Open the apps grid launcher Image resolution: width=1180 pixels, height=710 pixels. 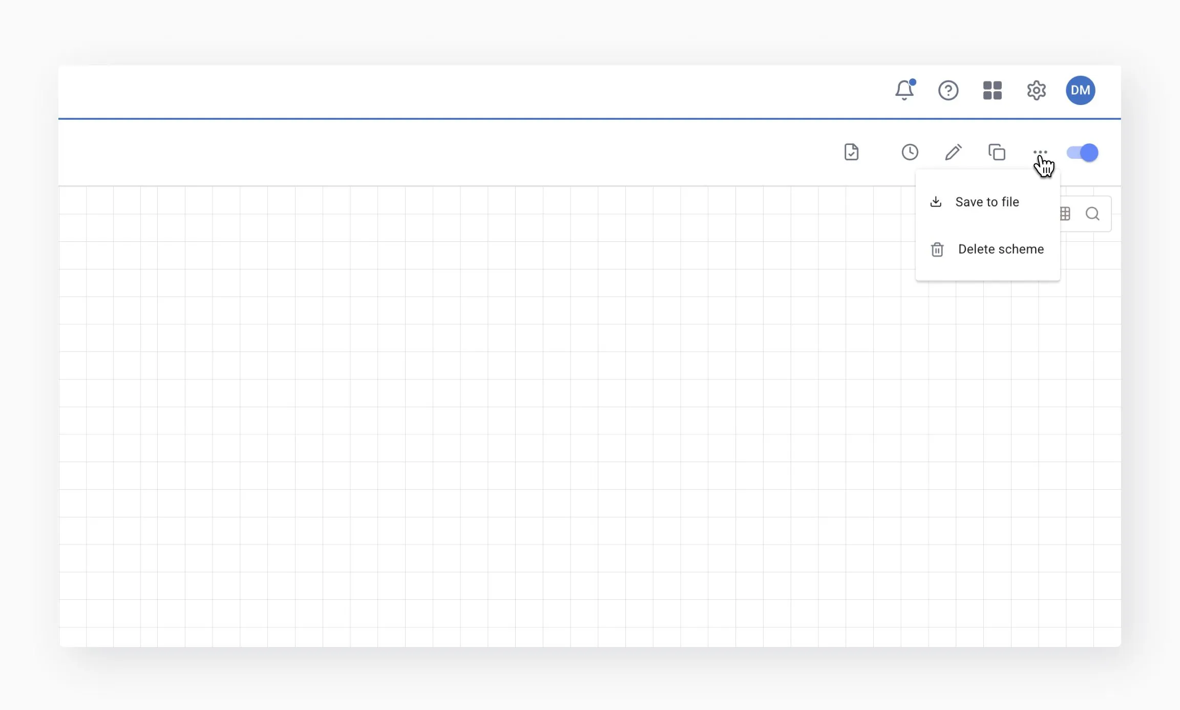(992, 91)
